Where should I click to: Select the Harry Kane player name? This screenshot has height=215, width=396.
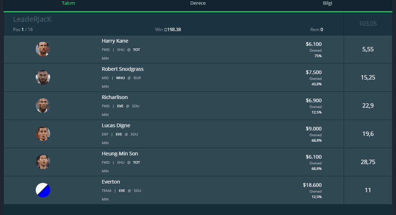(115, 41)
